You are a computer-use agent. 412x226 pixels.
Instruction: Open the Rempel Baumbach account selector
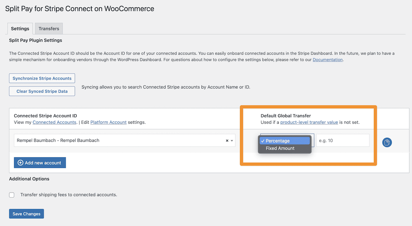pos(125,140)
